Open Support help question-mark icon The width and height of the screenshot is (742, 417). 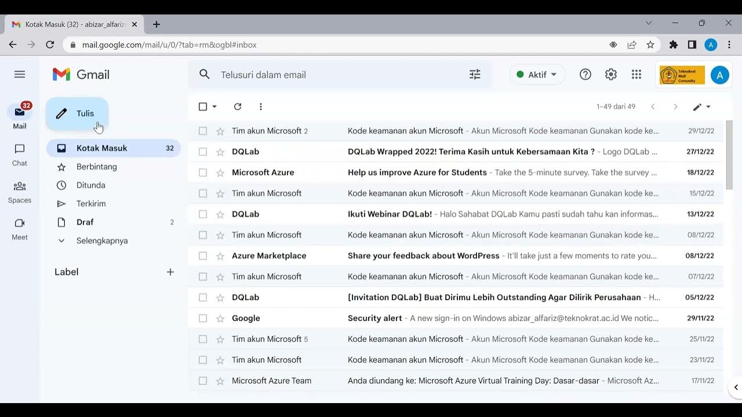(585, 74)
